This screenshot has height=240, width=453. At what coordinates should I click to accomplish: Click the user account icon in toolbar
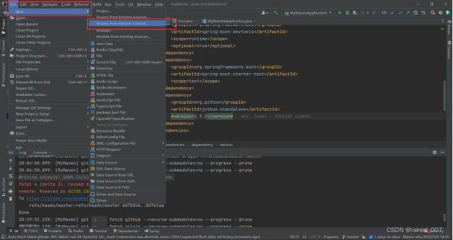coord(264,12)
